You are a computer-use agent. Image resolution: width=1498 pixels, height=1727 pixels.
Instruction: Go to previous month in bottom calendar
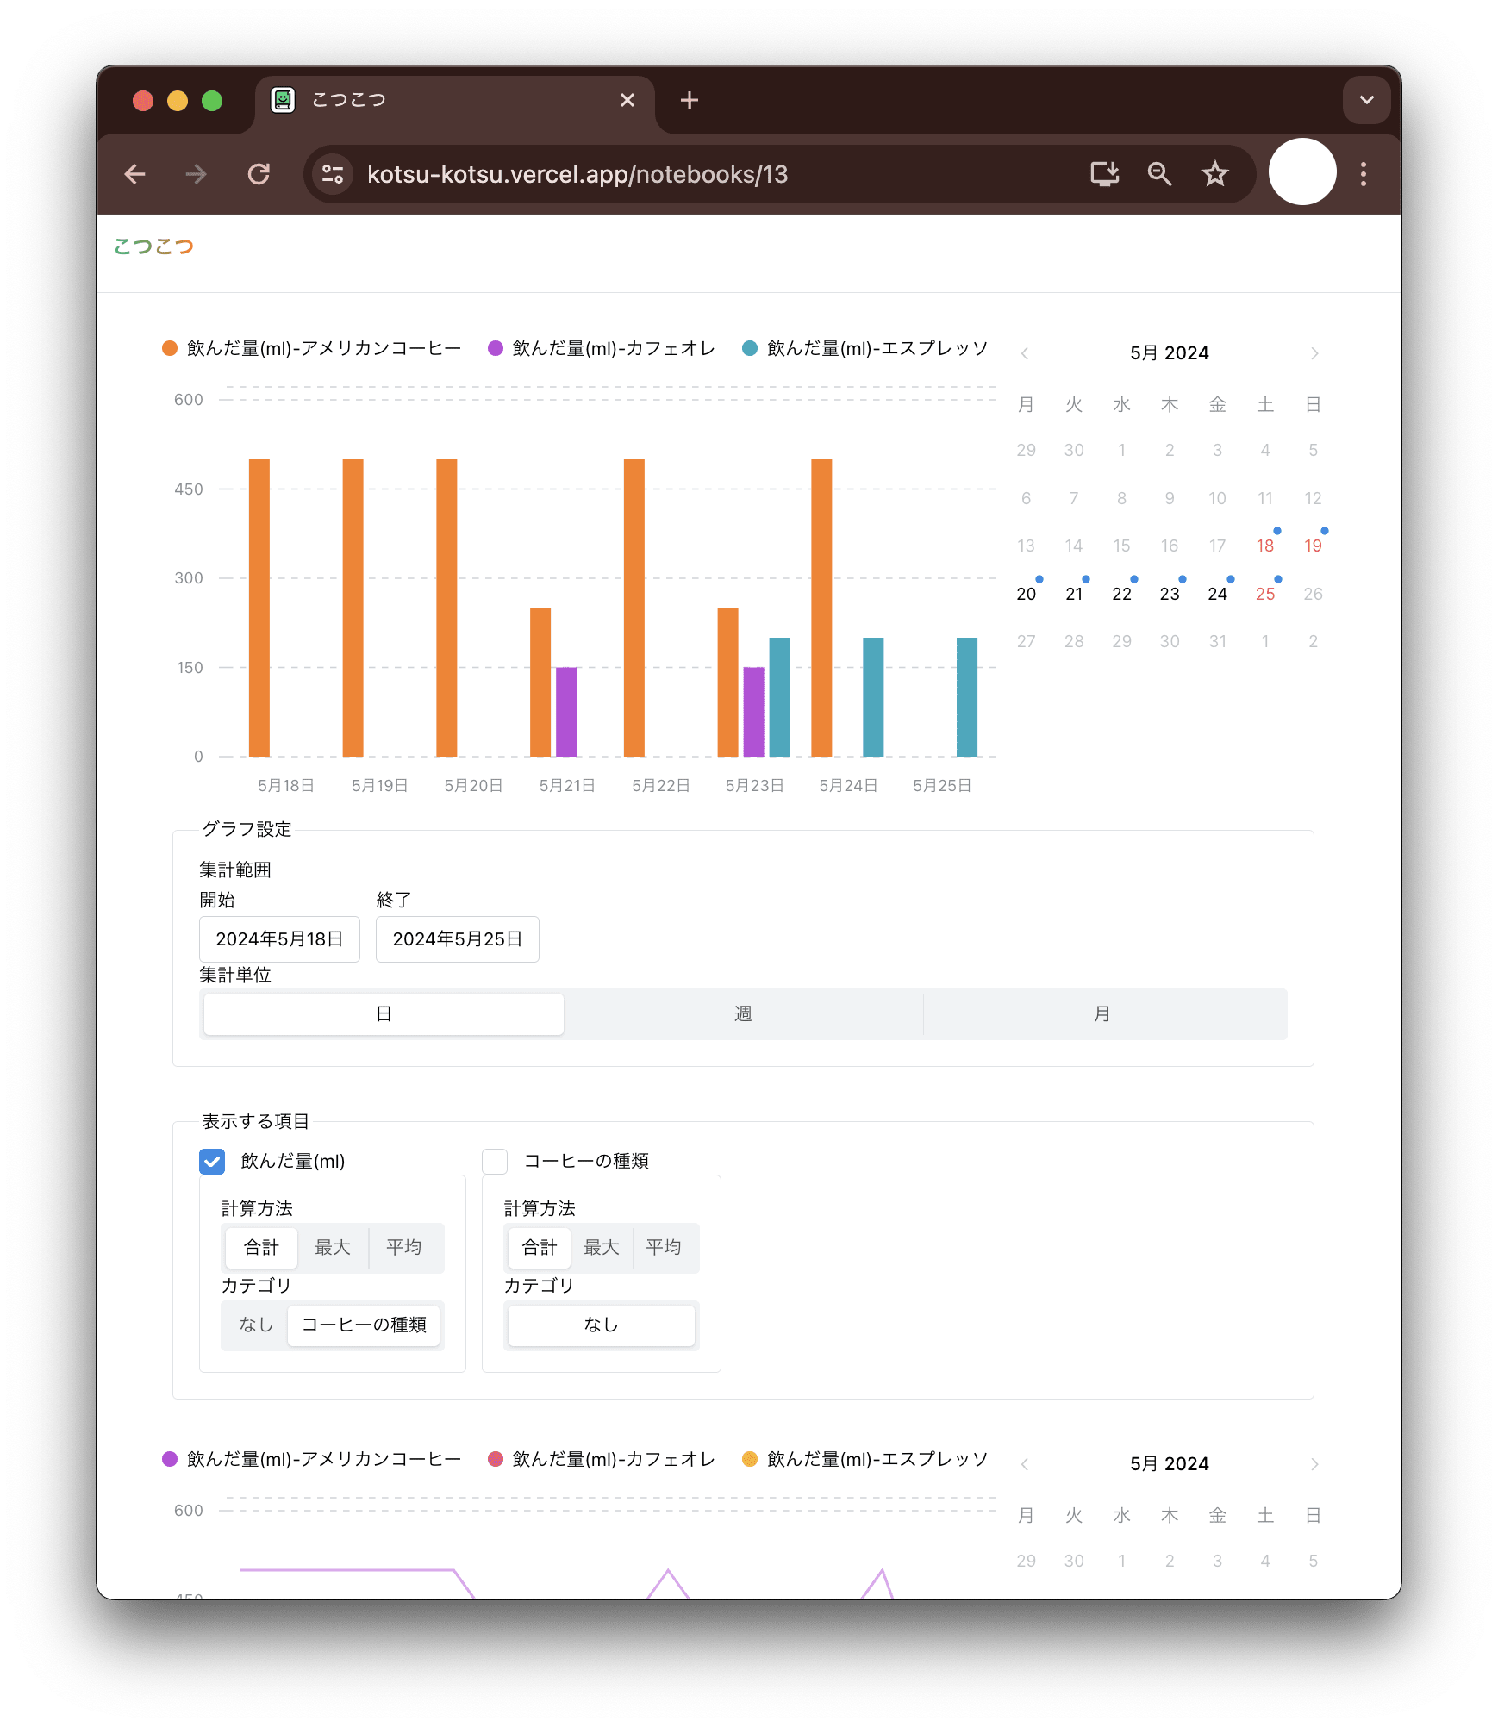click(1025, 1464)
